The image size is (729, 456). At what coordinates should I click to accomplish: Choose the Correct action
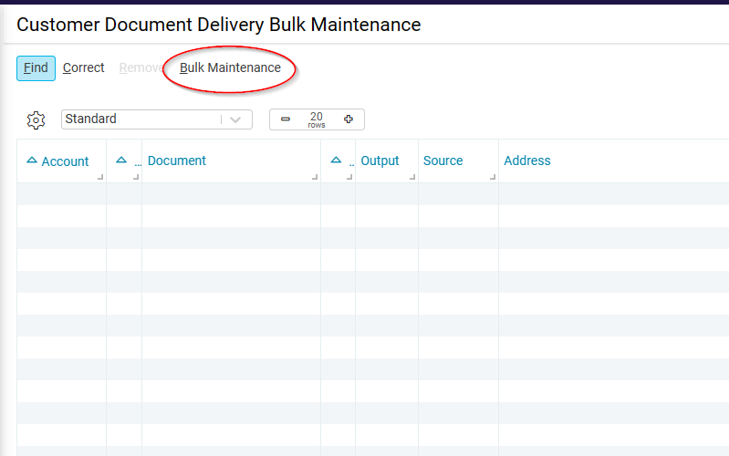click(x=84, y=68)
